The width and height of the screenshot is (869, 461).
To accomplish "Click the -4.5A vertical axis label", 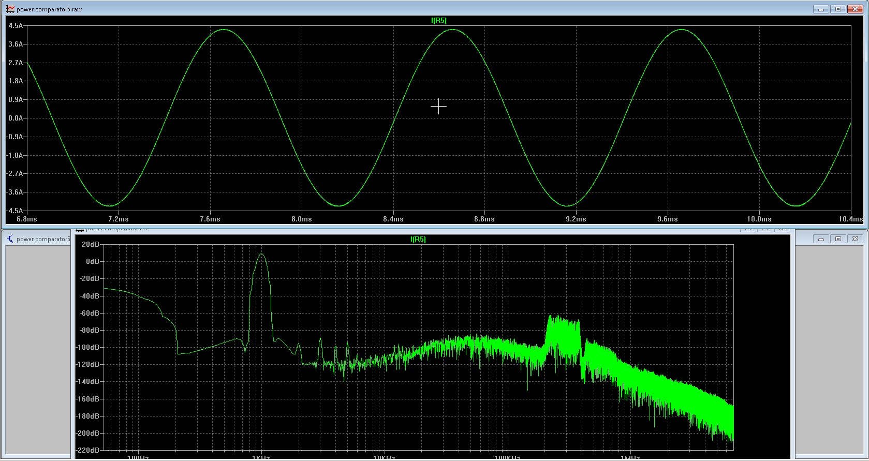I will click(x=14, y=211).
